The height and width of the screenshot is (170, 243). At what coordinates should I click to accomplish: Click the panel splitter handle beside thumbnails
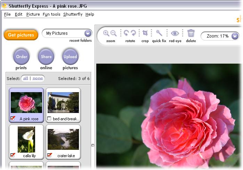coord(93,145)
